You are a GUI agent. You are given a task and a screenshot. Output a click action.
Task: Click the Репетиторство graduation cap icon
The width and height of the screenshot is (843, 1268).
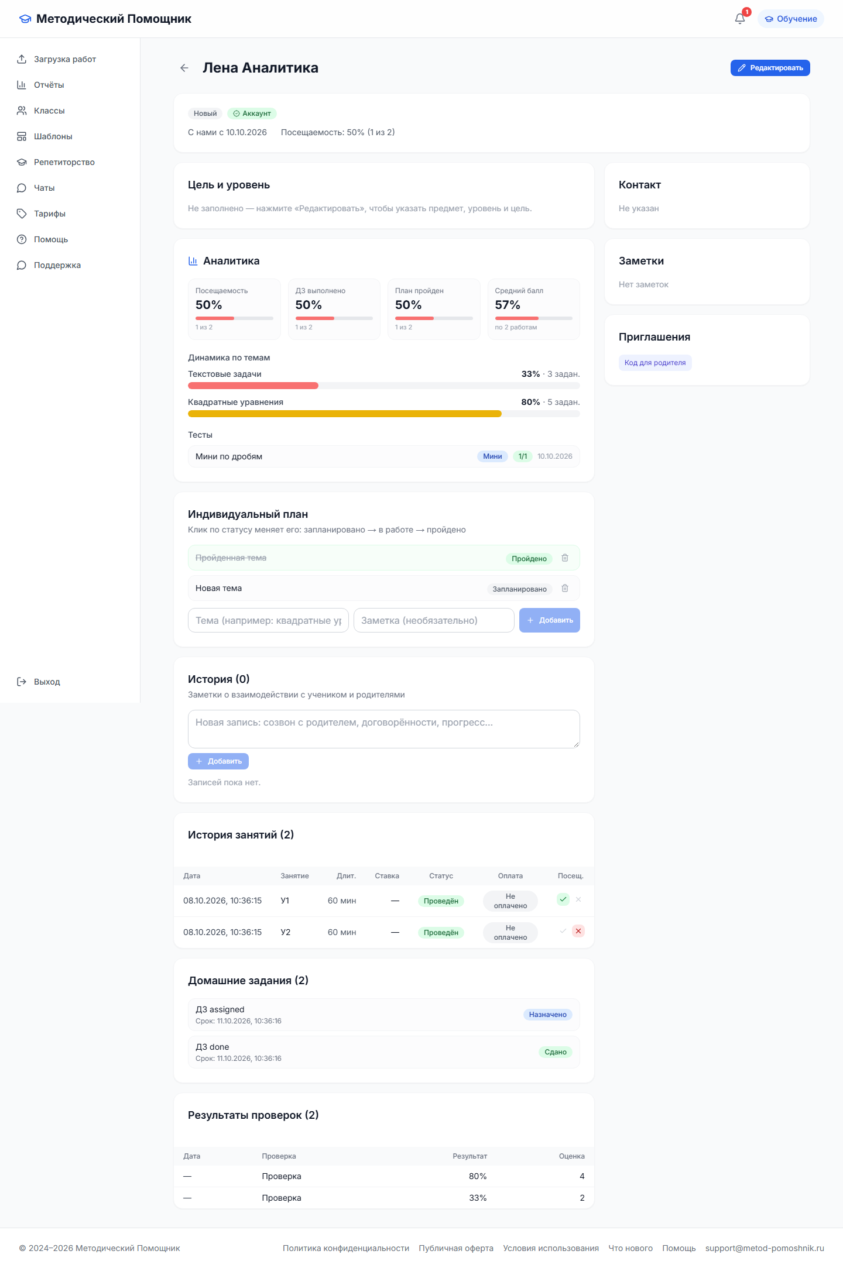tap(22, 162)
